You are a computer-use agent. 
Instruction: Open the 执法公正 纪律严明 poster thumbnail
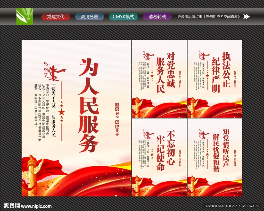pyautogui.click(x=215, y=79)
